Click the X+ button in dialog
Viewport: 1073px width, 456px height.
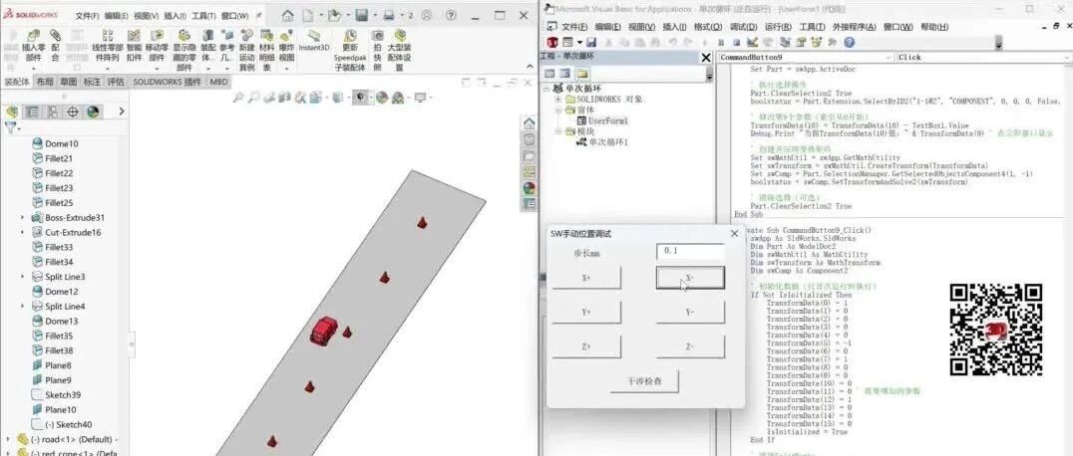click(x=586, y=278)
